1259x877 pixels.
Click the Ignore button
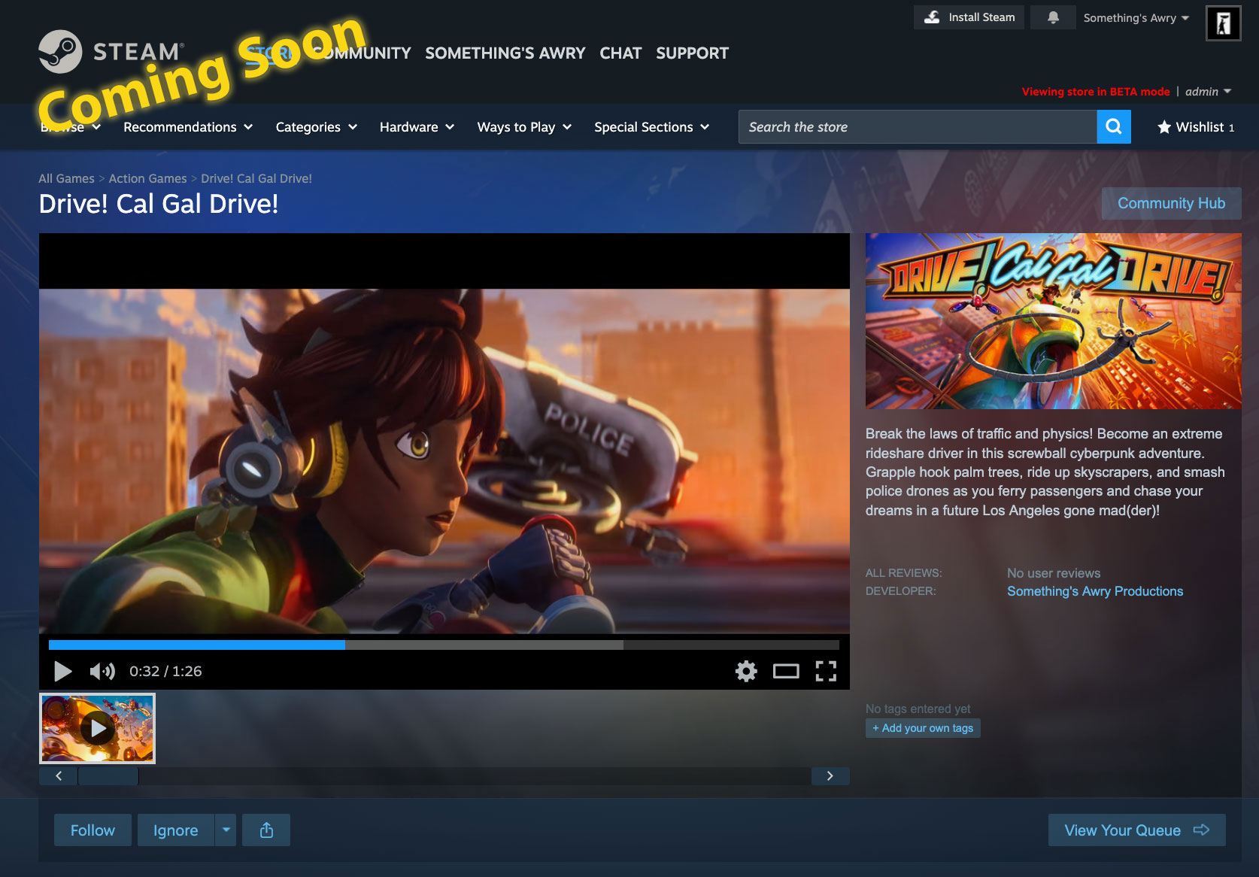(176, 830)
